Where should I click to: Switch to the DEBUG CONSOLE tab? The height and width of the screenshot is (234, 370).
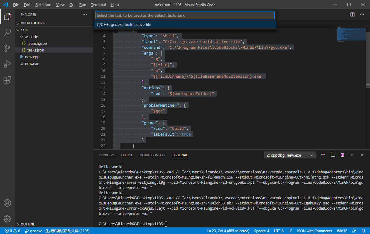pyautogui.click(x=153, y=155)
